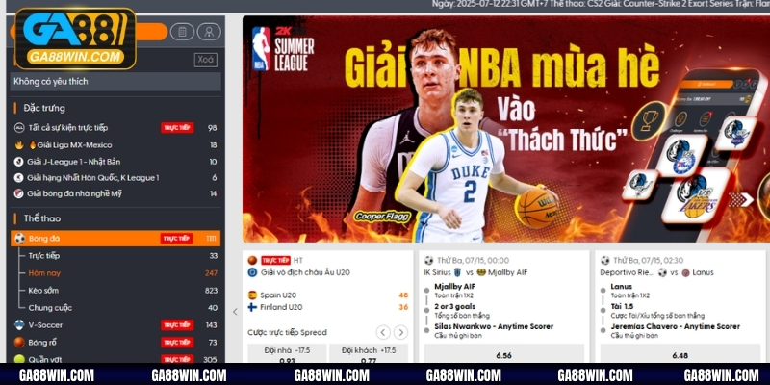Open Deportivo Rie... vs Lanus match

click(657, 272)
